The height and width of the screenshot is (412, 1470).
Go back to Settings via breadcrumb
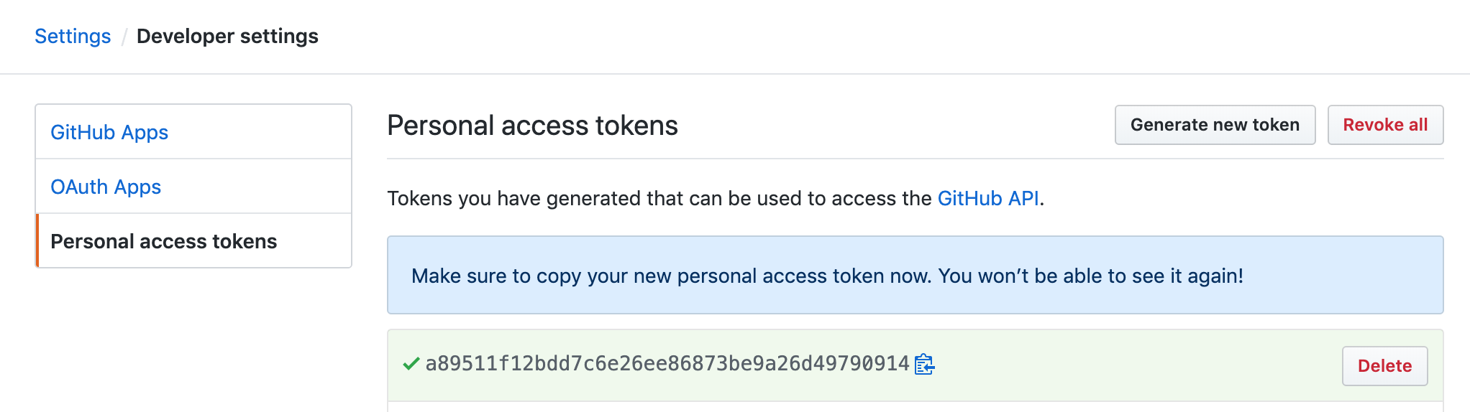[x=73, y=37]
